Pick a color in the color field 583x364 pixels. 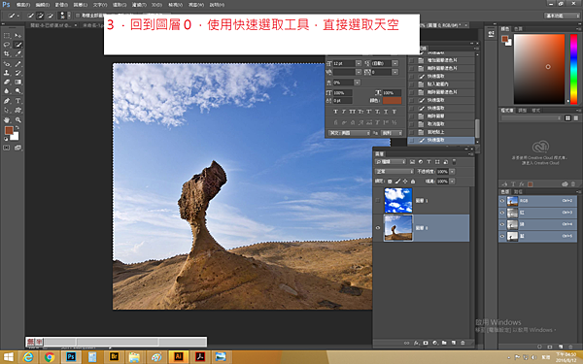539,69
